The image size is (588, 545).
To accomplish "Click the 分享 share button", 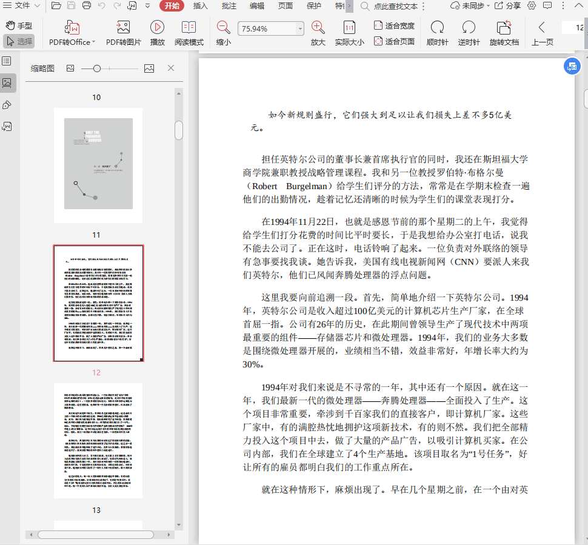I will 508,5.
